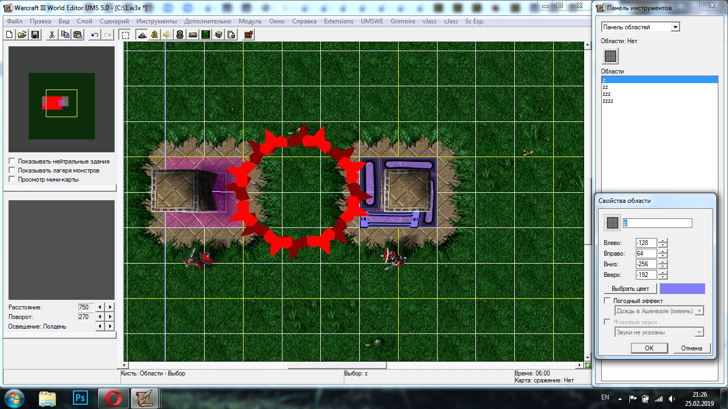This screenshot has width=728, height=409.
Task: Open the Windows Start menu
Action: (13, 398)
